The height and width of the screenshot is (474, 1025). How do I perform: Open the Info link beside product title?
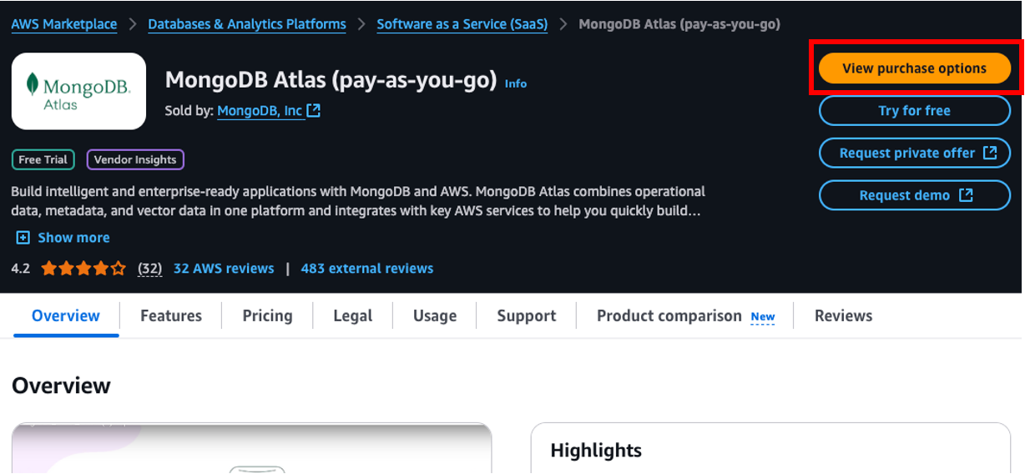516,83
